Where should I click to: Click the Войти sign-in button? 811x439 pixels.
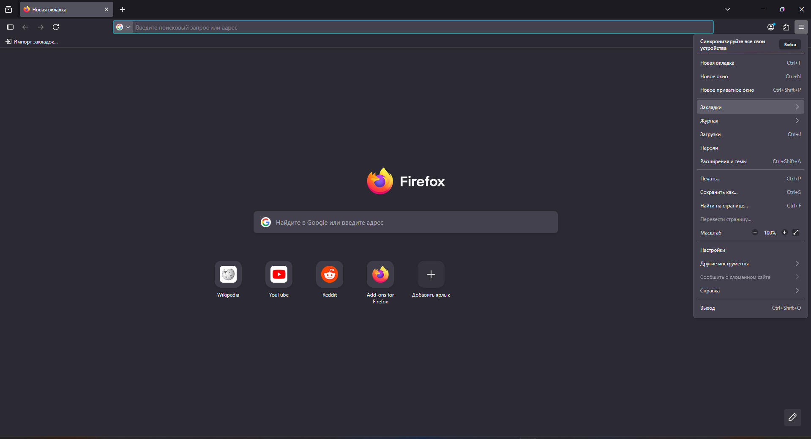(790, 45)
